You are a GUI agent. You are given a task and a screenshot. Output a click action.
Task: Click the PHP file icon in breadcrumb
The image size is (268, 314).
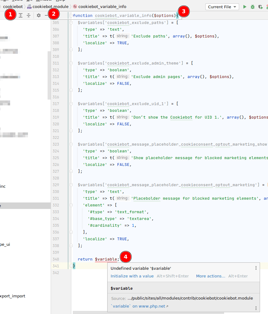point(29,7)
